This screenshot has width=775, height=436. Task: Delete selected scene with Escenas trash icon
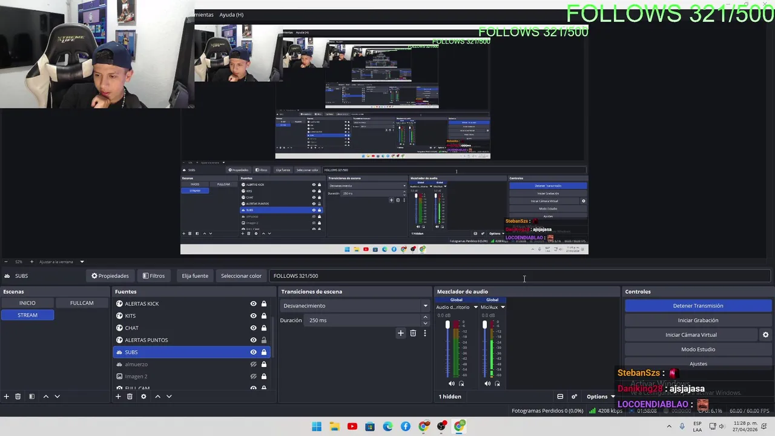(18, 397)
